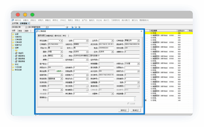The image size is (204, 127).
Task: Clear the 所在店铺 field with its small x
Action: point(60,41)
